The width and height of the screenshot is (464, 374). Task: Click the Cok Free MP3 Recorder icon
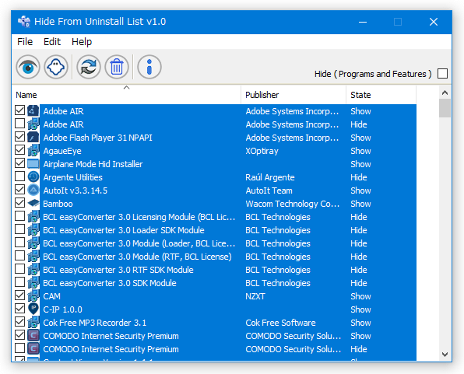(x=33, y=322)
